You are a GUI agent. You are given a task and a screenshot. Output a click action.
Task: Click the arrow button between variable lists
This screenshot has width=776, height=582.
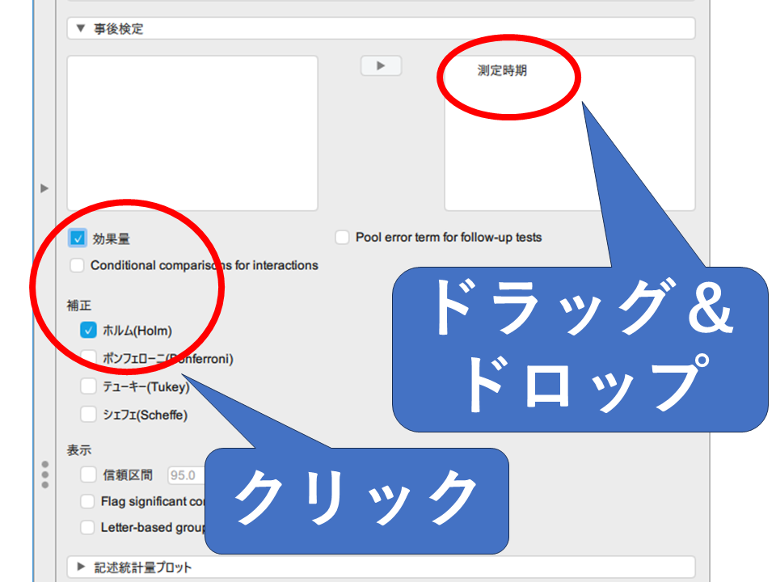point(381,66)
